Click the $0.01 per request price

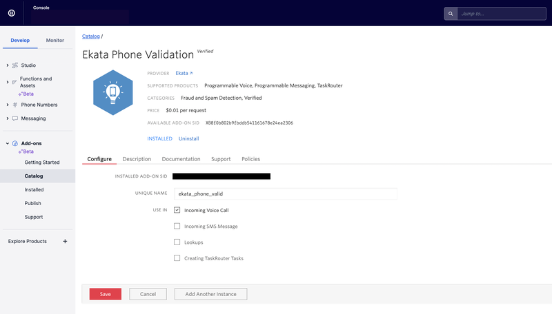tap(186, 110)
